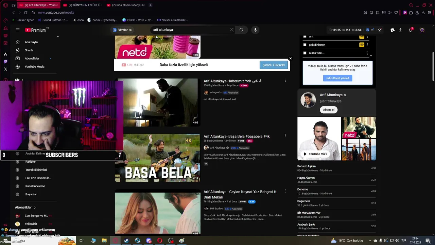Expand the keyword list down chevron
Image resolution: width=435 pixels, height=245 pixels.
371,56
